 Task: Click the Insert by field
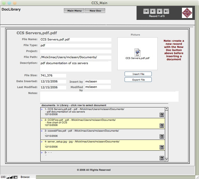[x=98, y=81]
